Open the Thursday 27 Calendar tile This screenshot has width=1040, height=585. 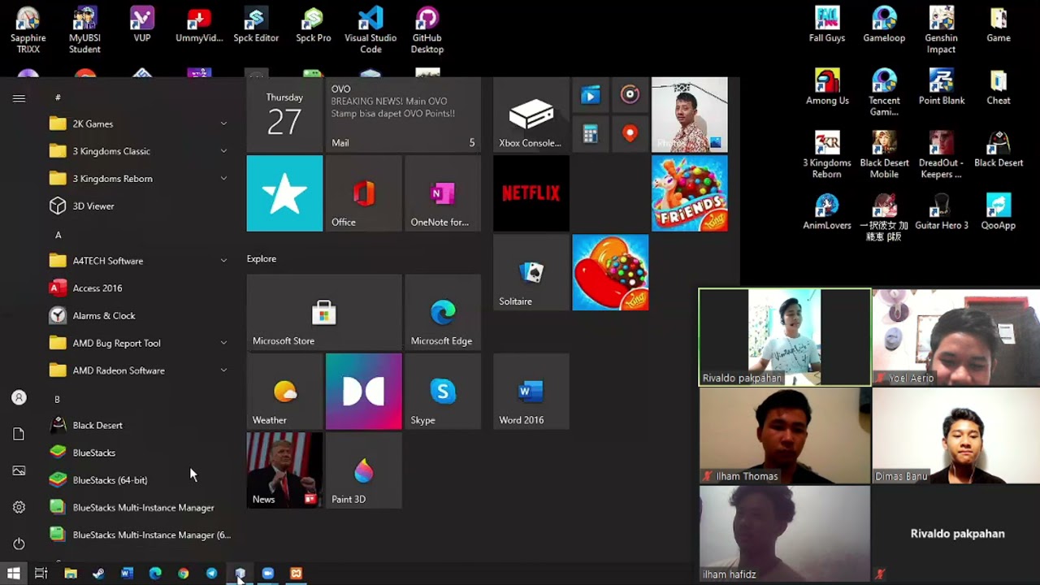tap(284, 115)
